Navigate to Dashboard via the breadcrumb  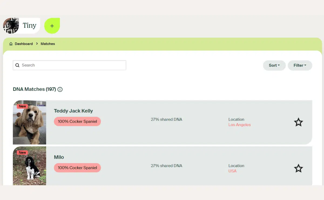tap(24, 43)
